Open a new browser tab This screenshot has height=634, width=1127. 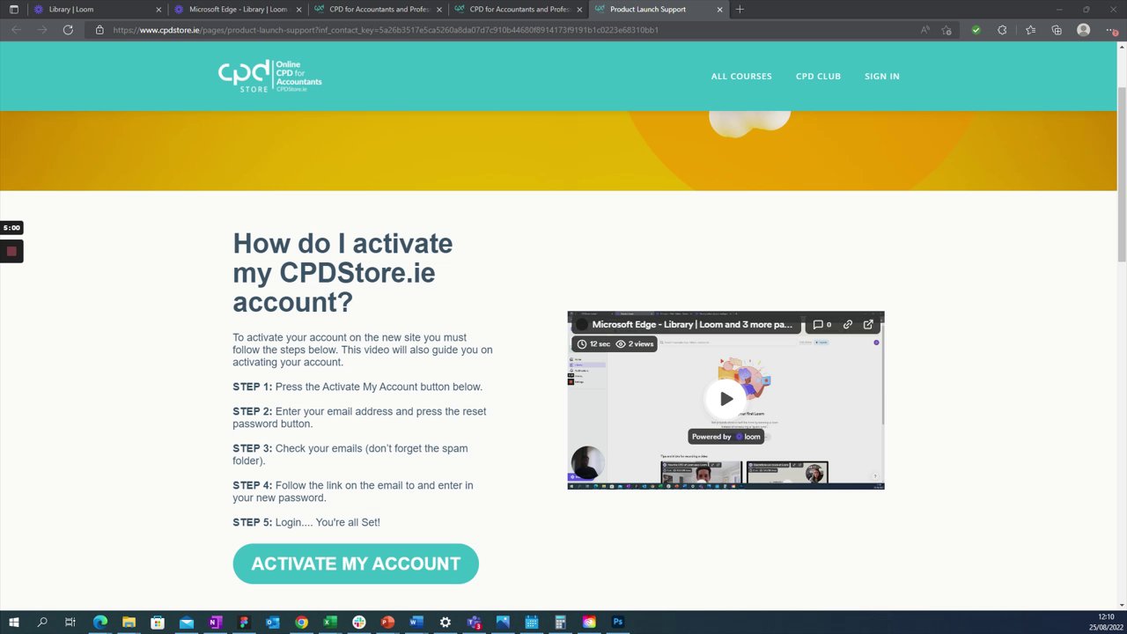tap(740, 9)
